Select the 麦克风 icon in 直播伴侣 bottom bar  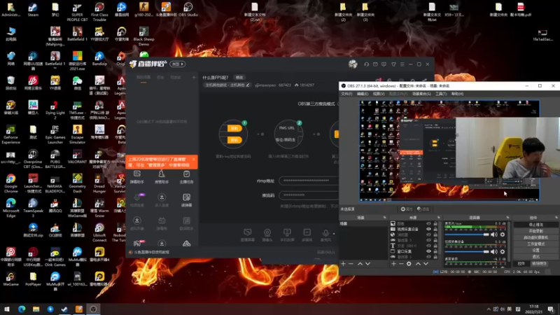(325, 235)
